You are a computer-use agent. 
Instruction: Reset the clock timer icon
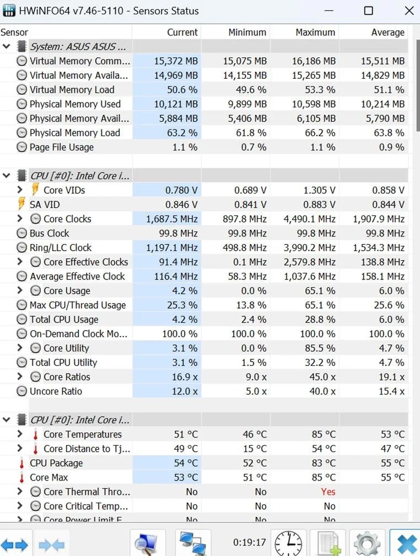click(288, 543)
